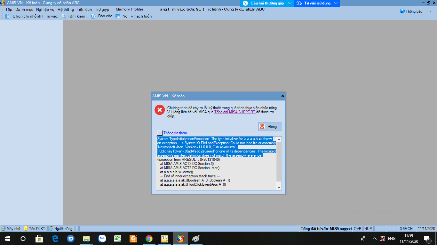Screen dimensions: 437x245
Task: Click the Người dùng user icon
Action: tap(51, 228)
